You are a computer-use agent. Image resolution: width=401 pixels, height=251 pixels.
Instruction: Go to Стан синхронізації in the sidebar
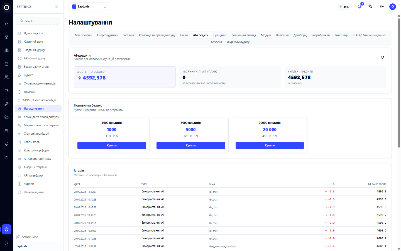tap(38, 134)
